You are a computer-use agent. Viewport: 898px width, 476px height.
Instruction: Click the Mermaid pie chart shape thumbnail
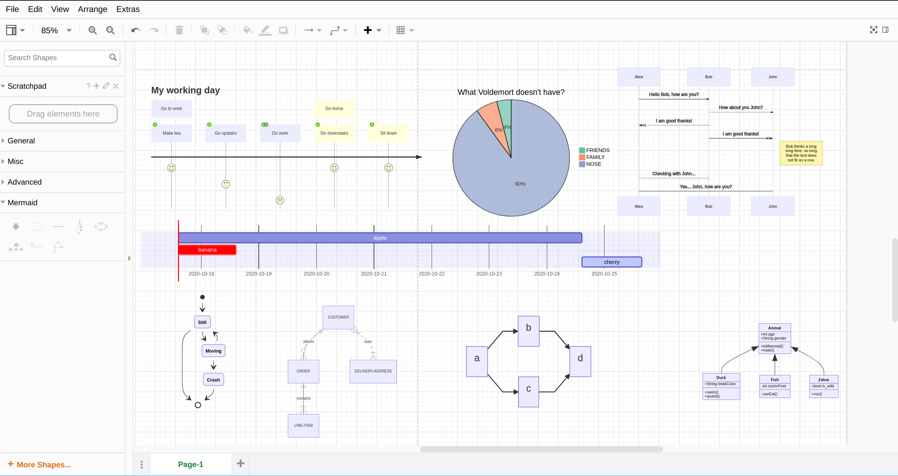pyautogui.click(x=16, y=227)
